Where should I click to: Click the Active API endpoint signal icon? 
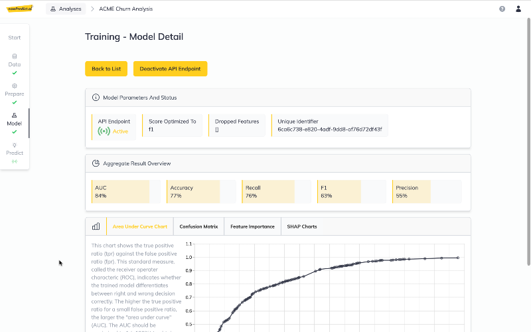pyautogui.click(x=104, y=131)
